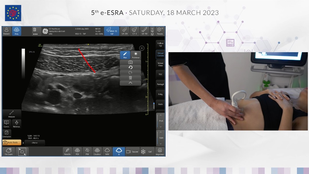Switch to the L4-20t probe
The image size is (309, 174).
[x=125, y=31]
